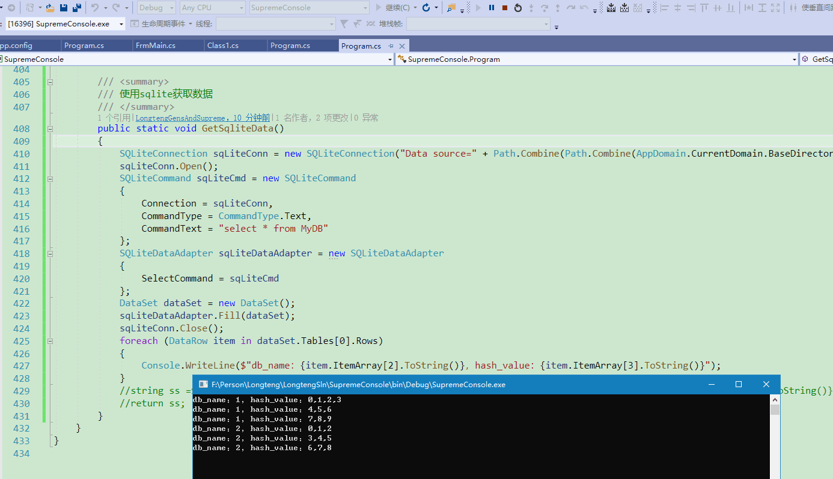Open the SupremeConsole.Program type navigation dropdown
Screen dimensions: 833x479
(x=597, y=59)
